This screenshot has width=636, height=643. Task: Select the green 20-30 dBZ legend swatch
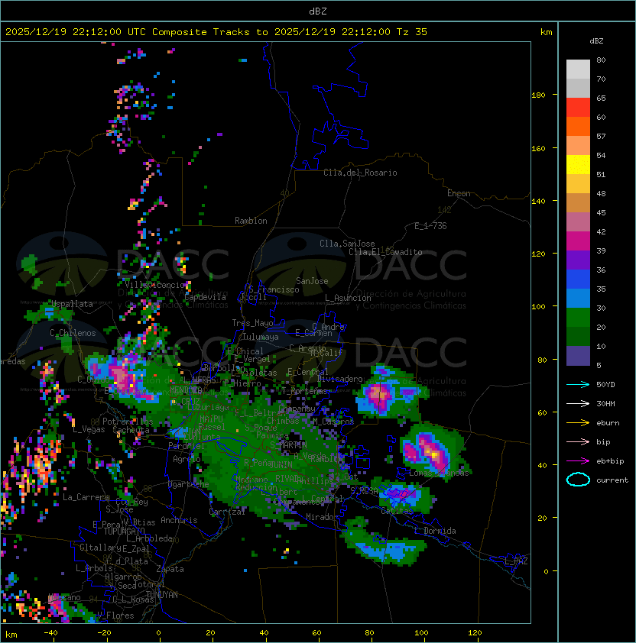578,318
